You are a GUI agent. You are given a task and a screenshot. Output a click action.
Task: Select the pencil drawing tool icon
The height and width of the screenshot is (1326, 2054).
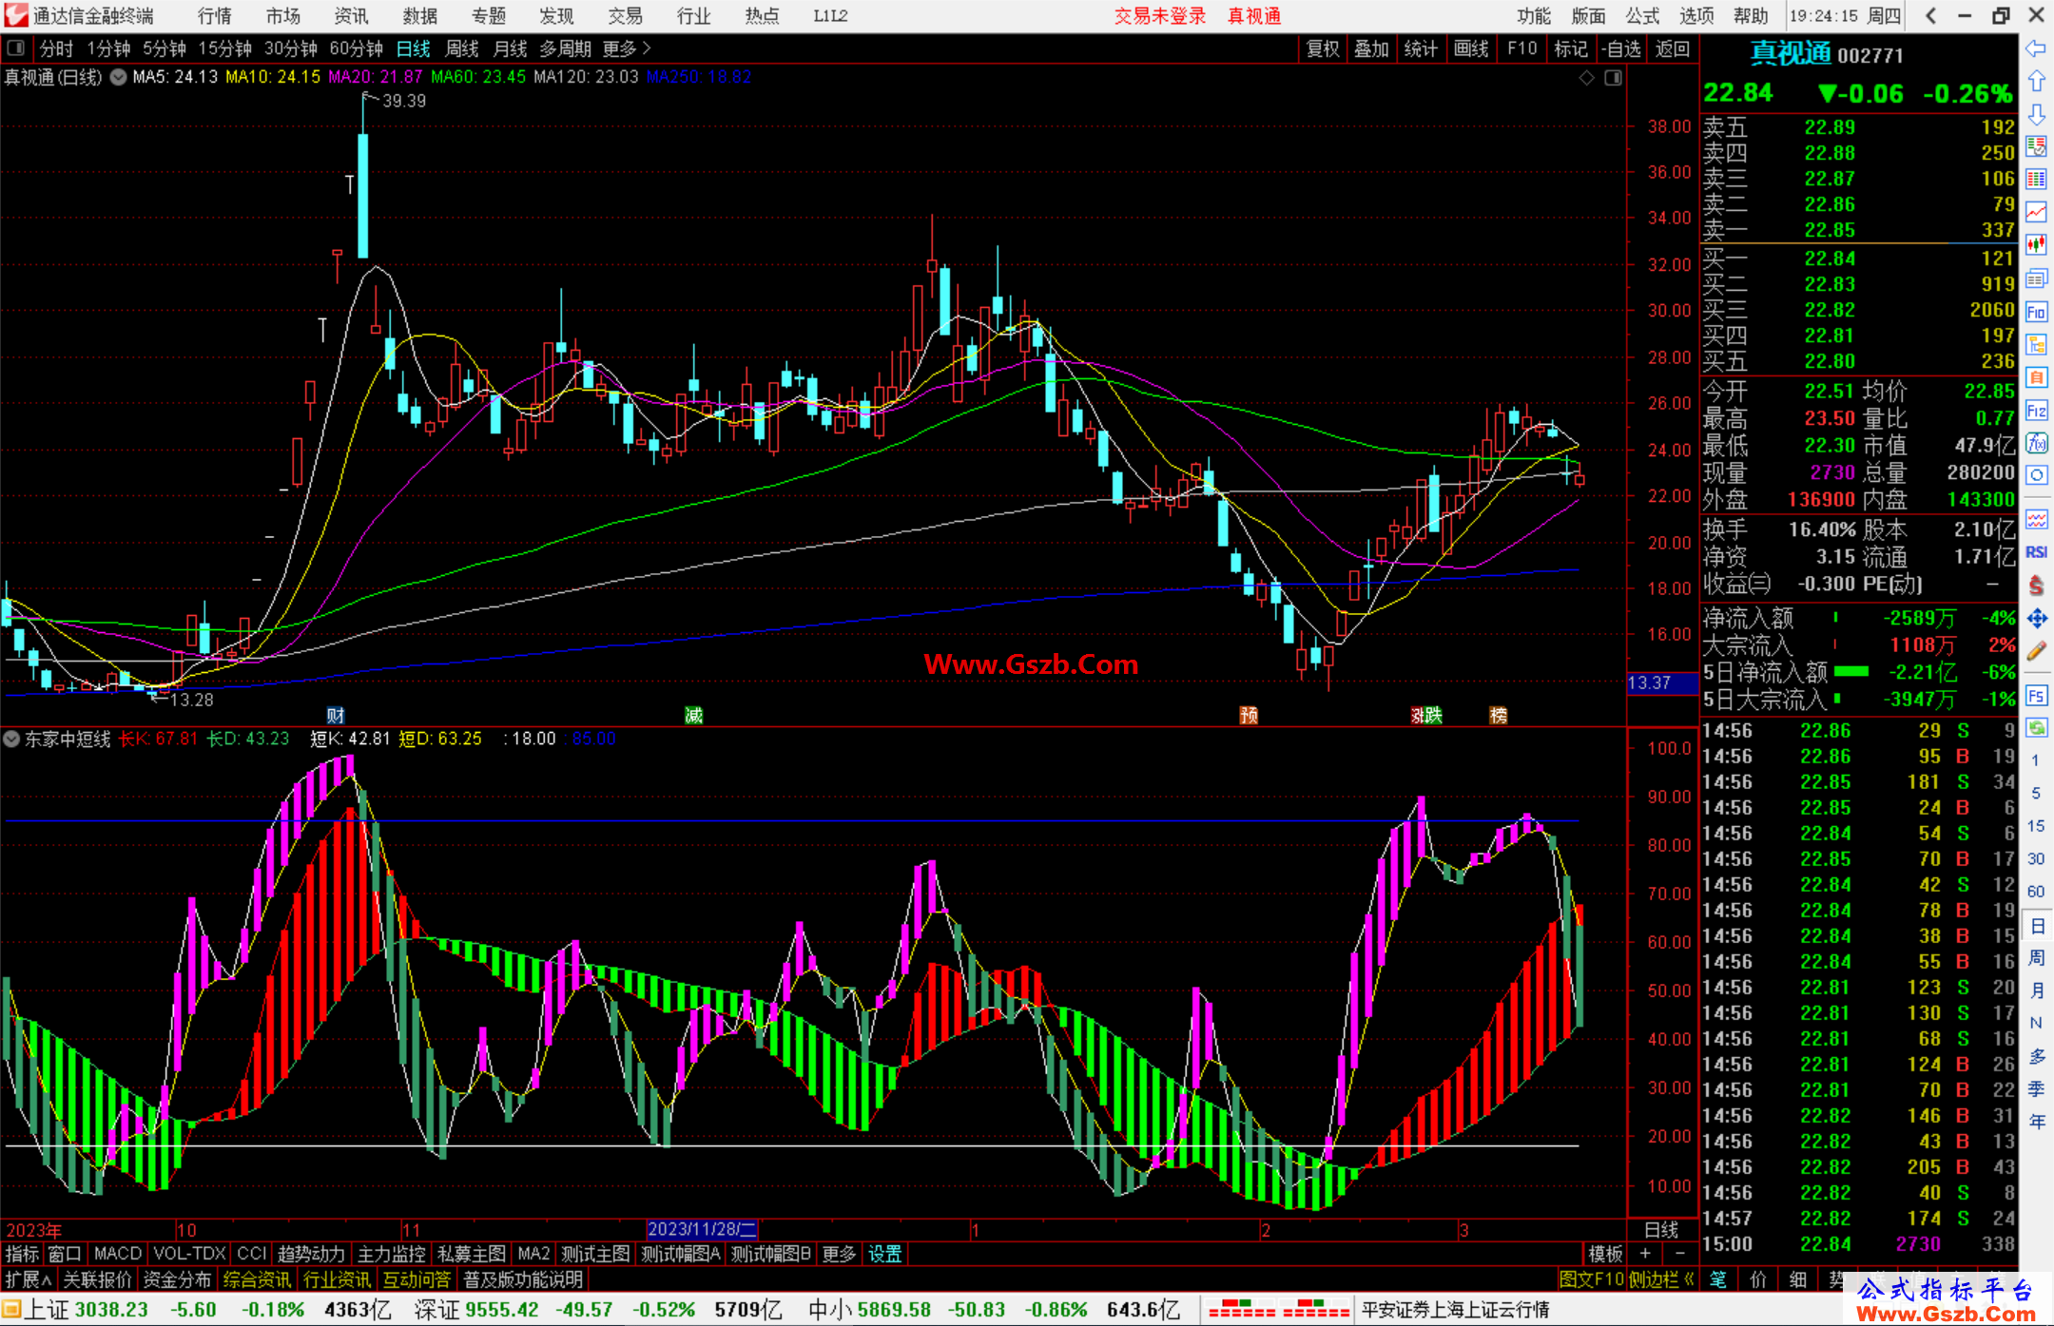click(x=2036, y=652)
